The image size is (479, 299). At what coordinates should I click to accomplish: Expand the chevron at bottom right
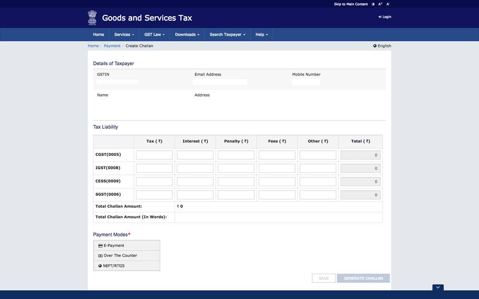click(437, 286)
